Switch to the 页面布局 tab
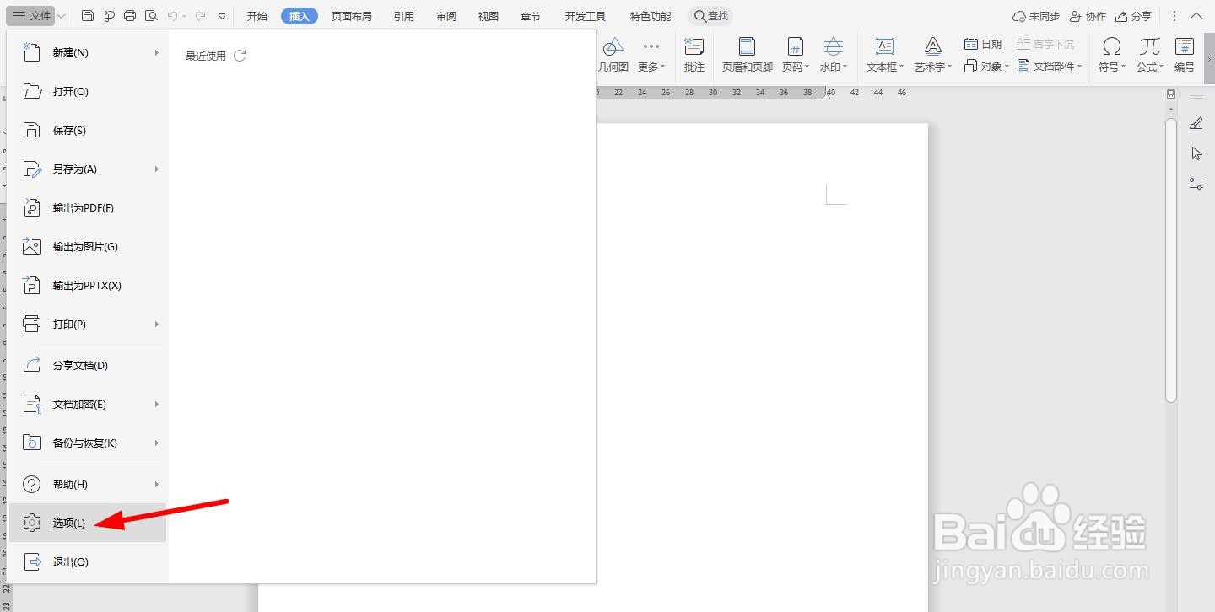The height and width of the screenshot is (612, 1215). click(x=352, y=16)
